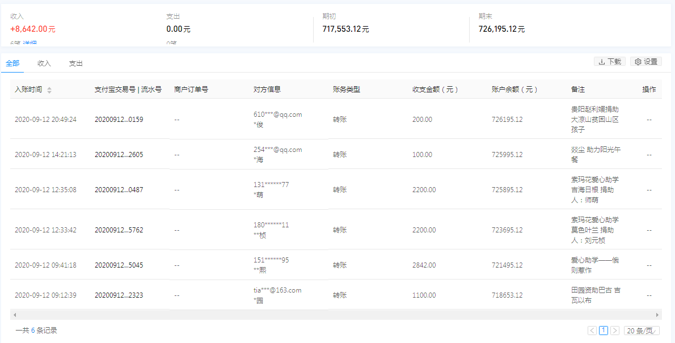The width and height of the screenshot is (675, 343).
Task: Expand the 20 条/页 page size dropdown
Action: 642,331
